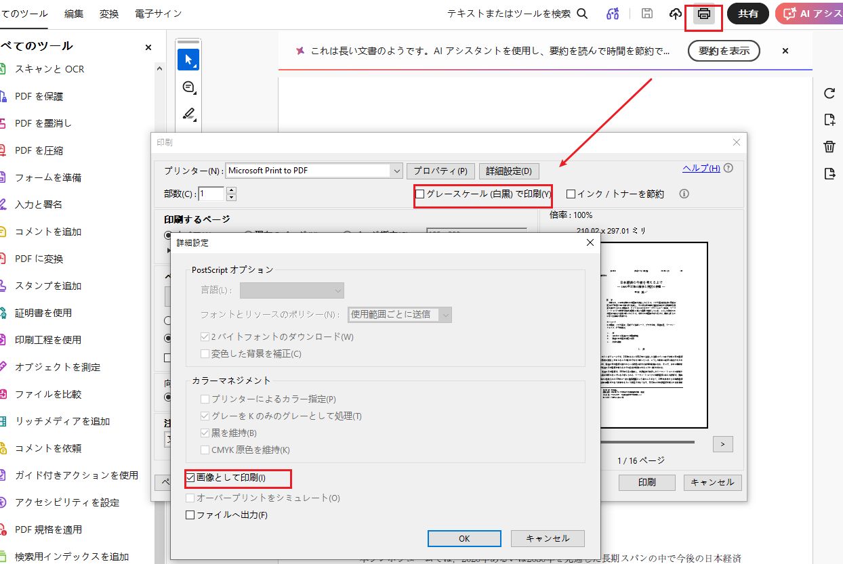843x564 pixels.
Task: Click the copies count stepper arrows
Action: click(231, 194)
